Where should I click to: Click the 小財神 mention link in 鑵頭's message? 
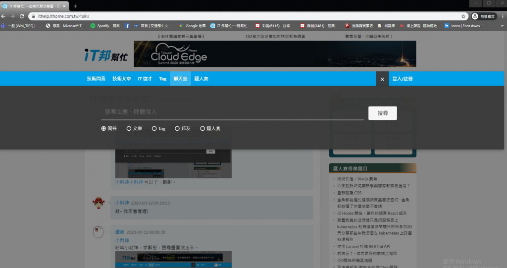tap(122, 240)
